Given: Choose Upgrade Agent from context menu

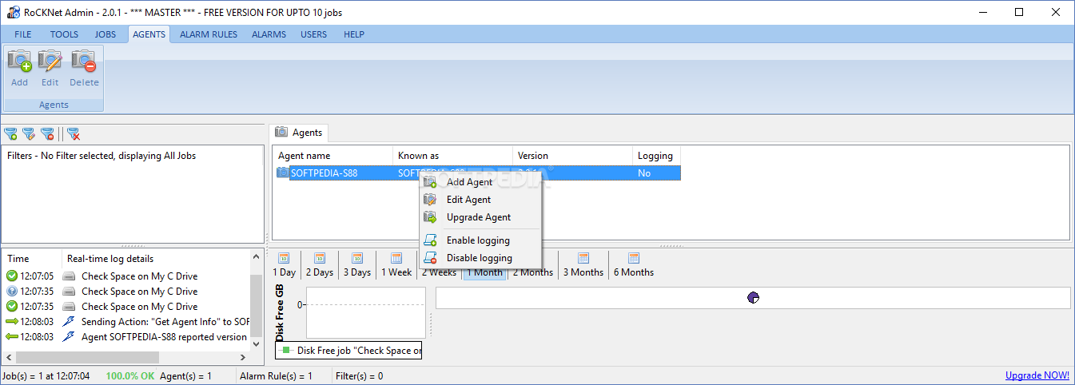Looking at the screenshot, I should (x=480, y=217).
